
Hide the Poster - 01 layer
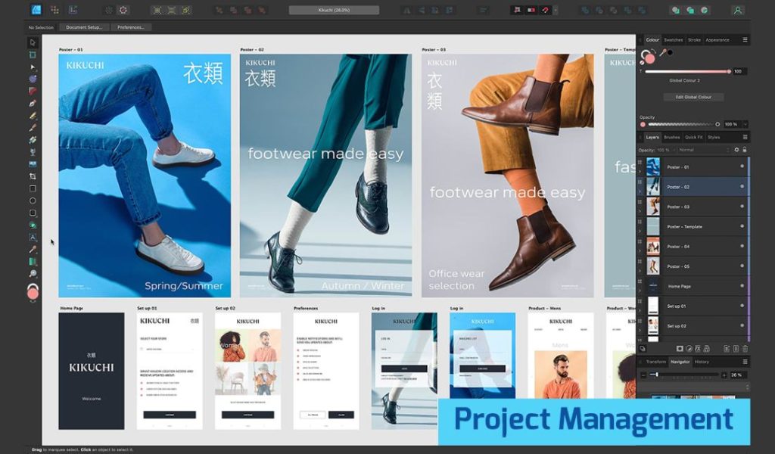pyautogui.click(x=742, y=166)
